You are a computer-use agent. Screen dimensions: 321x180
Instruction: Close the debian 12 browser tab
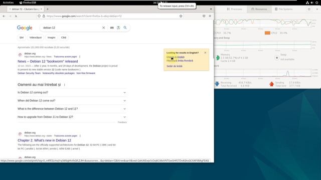[x=41, y=9]
